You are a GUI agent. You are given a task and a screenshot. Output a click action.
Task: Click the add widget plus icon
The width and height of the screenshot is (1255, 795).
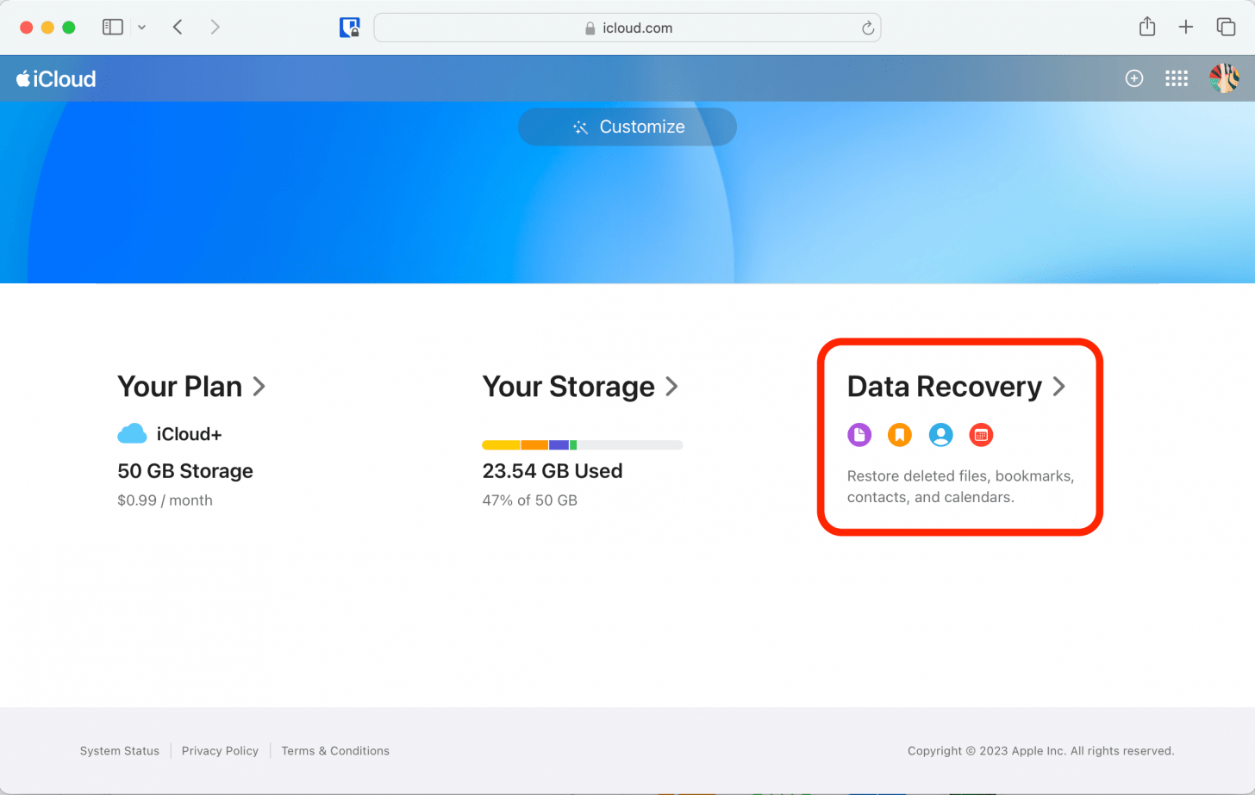coord(1133,78)
